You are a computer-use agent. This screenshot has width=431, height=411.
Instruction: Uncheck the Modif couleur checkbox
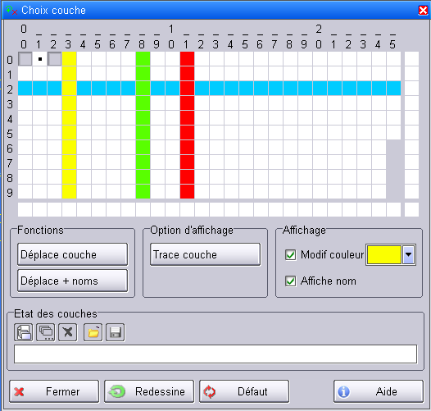click(x=291, y=255)
